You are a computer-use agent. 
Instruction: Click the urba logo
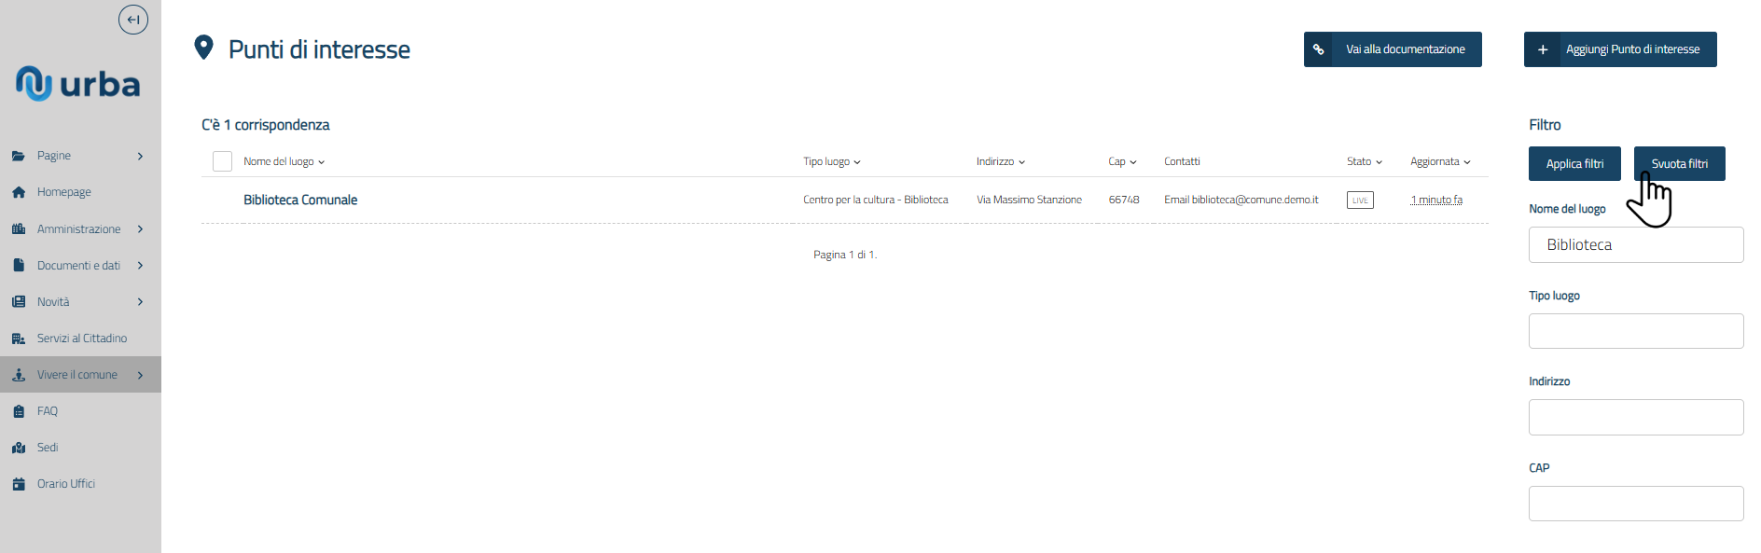point(78,84)
